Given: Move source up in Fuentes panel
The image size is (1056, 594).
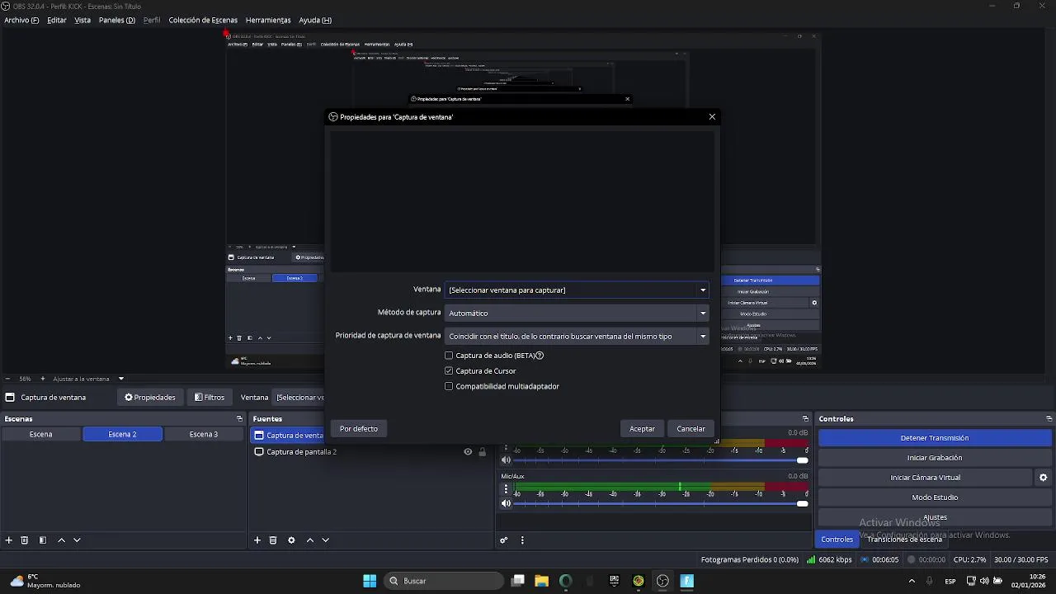Looking at the screenshot, I should tap(310, 540).
